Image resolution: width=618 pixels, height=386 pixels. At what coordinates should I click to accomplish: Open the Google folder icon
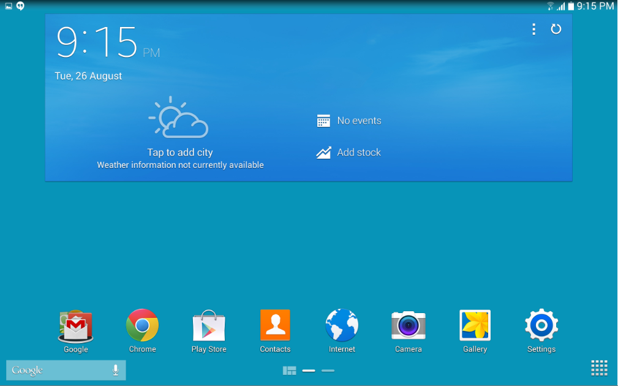tap(76, 327)
